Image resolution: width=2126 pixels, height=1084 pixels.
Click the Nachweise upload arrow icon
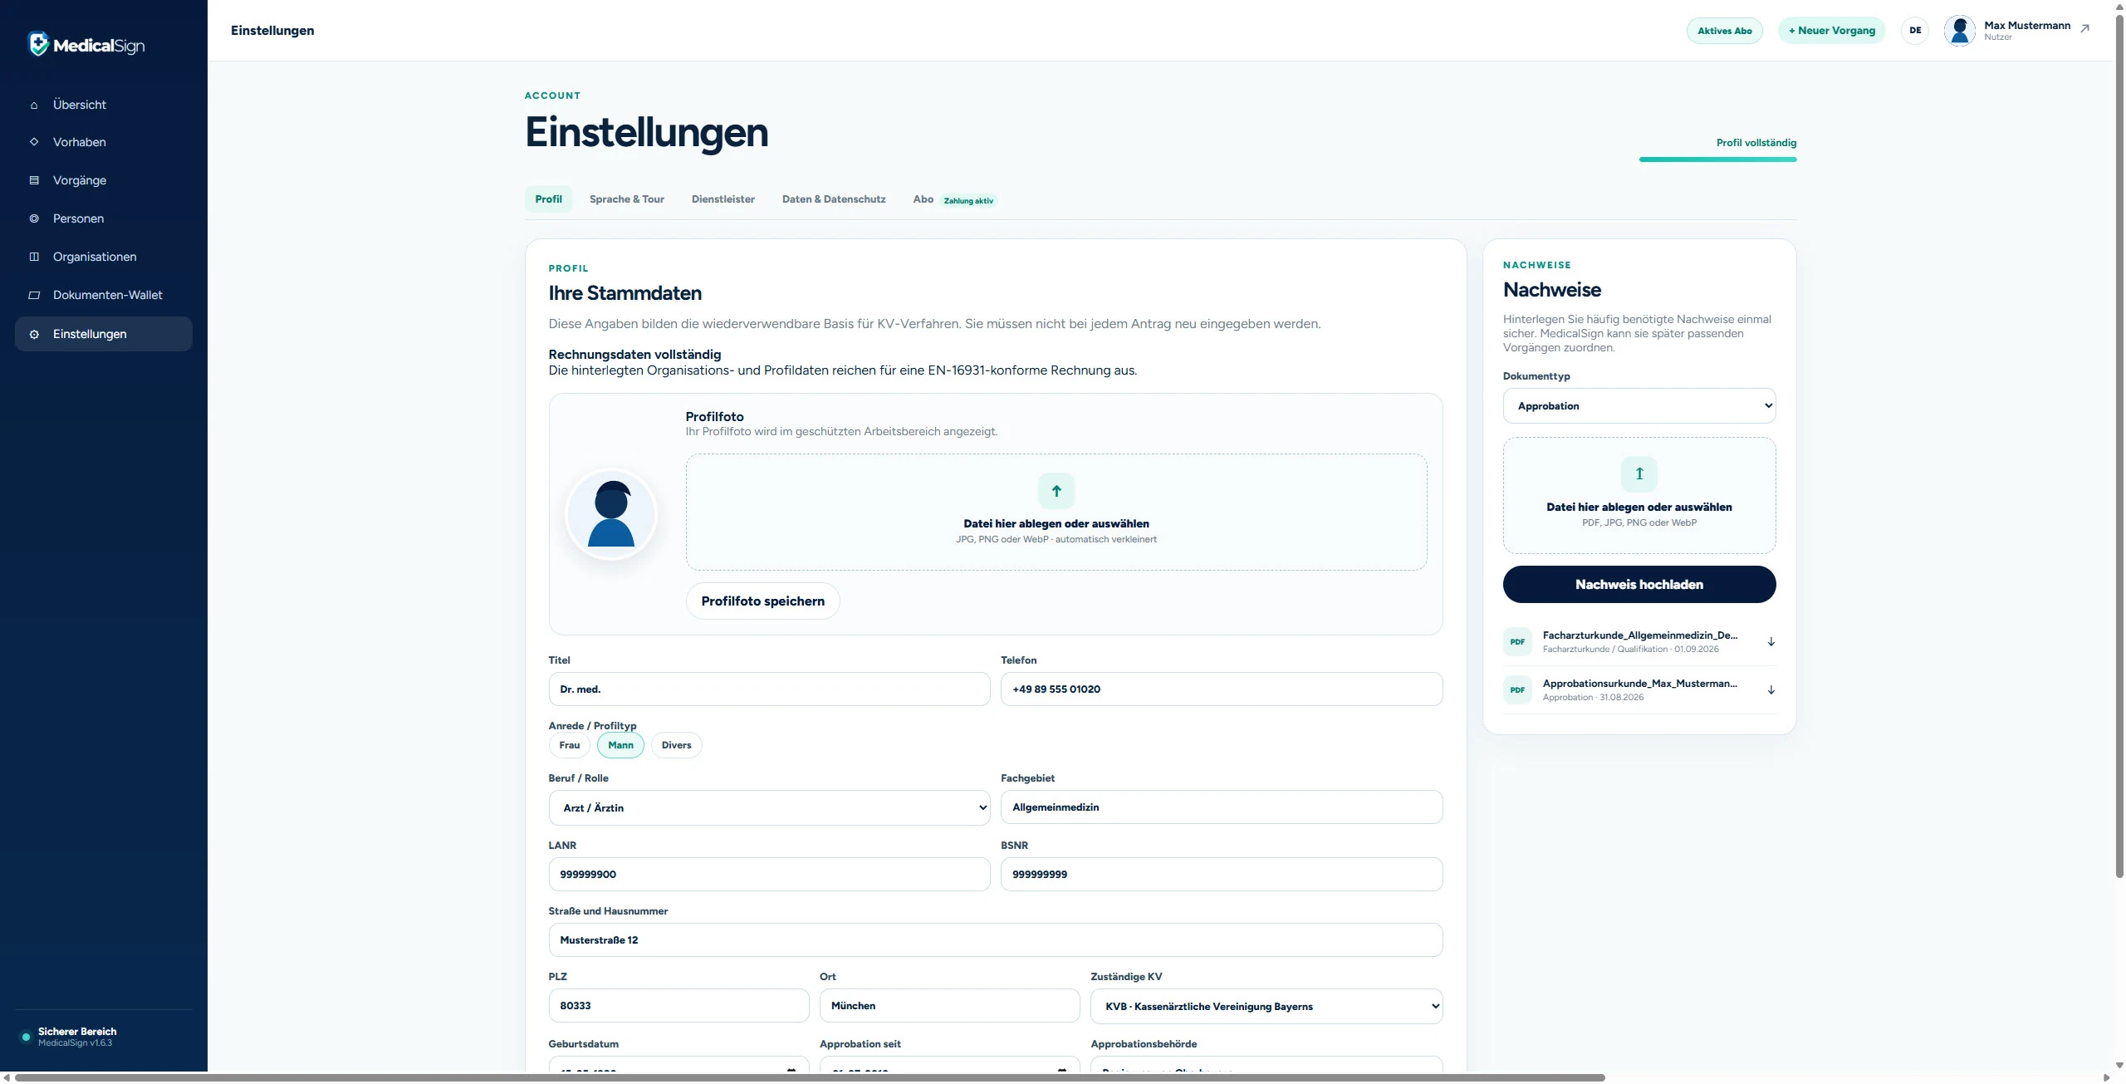point(1639,474)
